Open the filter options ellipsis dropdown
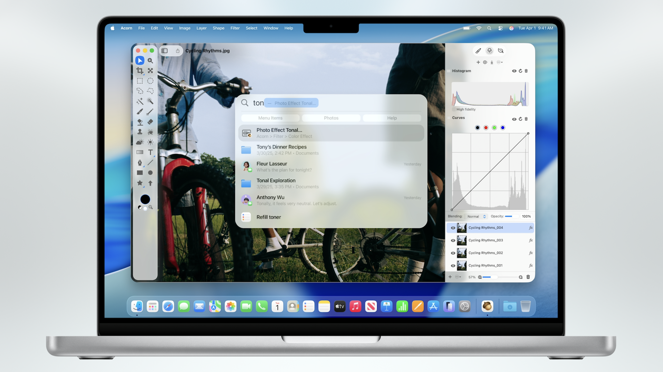The image size is (663, 372). click(x=499, y=63)
